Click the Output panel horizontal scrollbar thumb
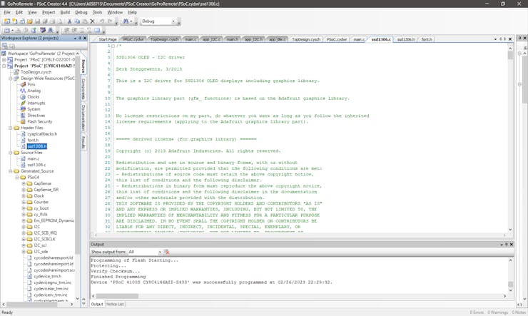 117,296
